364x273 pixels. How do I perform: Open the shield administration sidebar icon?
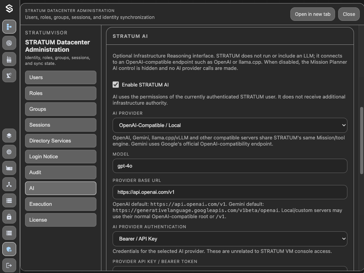tap(9, 249)
